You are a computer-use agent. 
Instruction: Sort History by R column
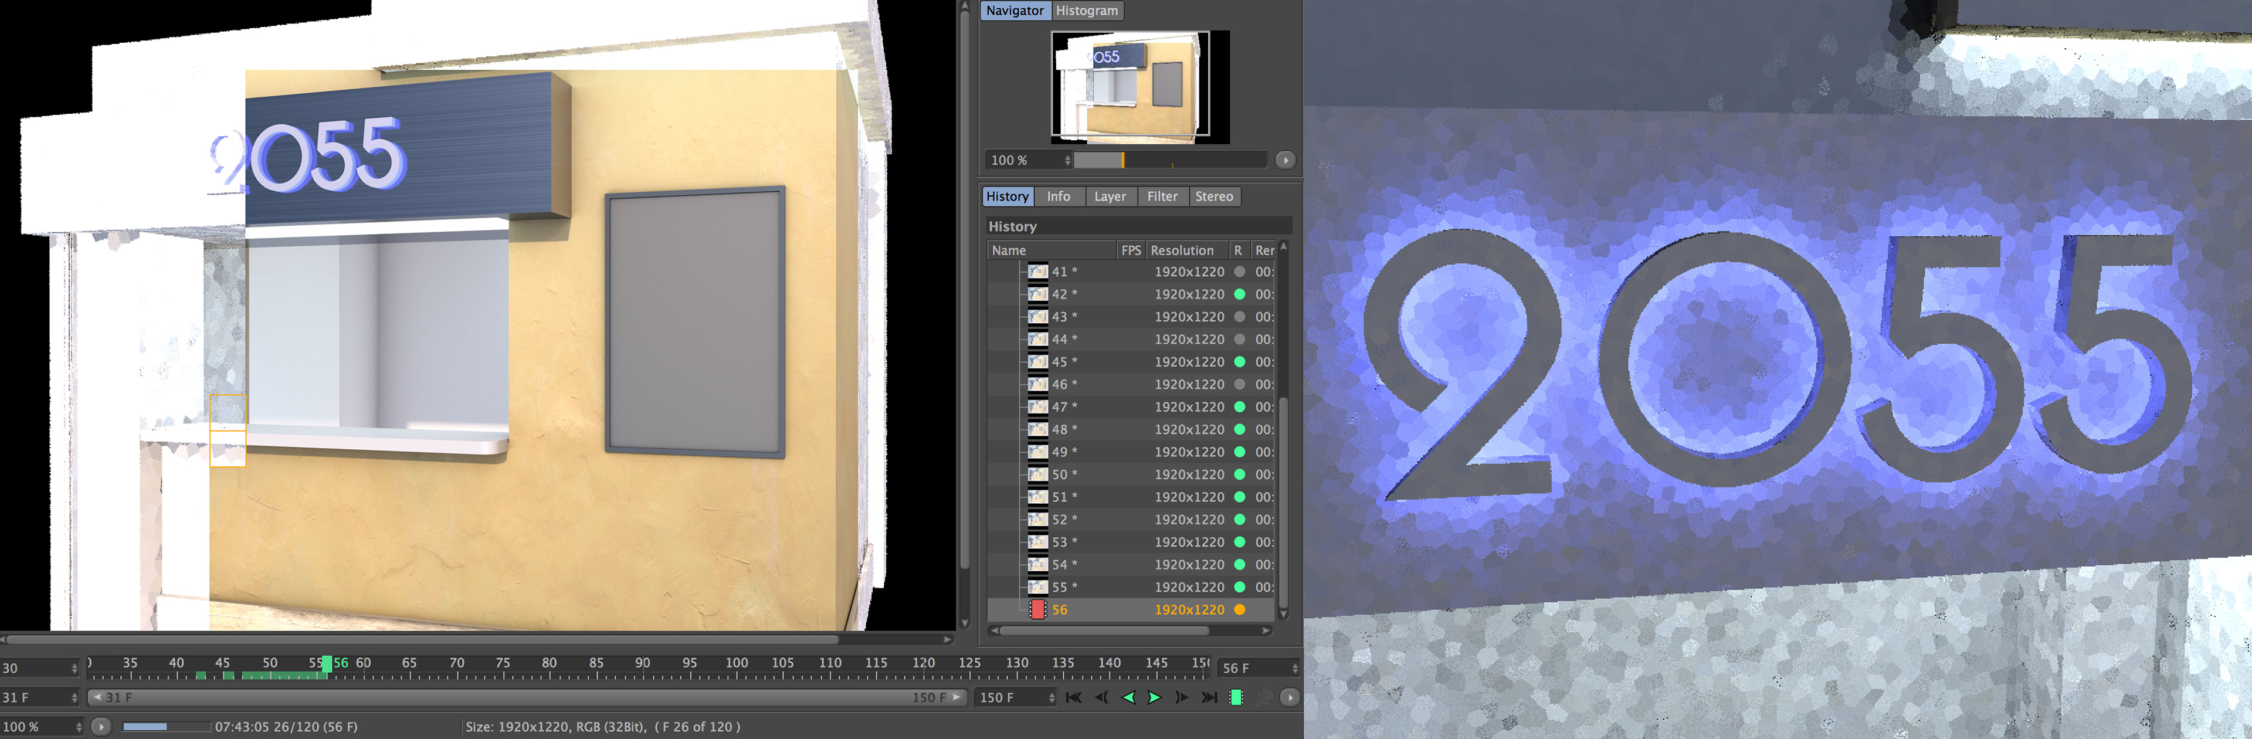1239,250
